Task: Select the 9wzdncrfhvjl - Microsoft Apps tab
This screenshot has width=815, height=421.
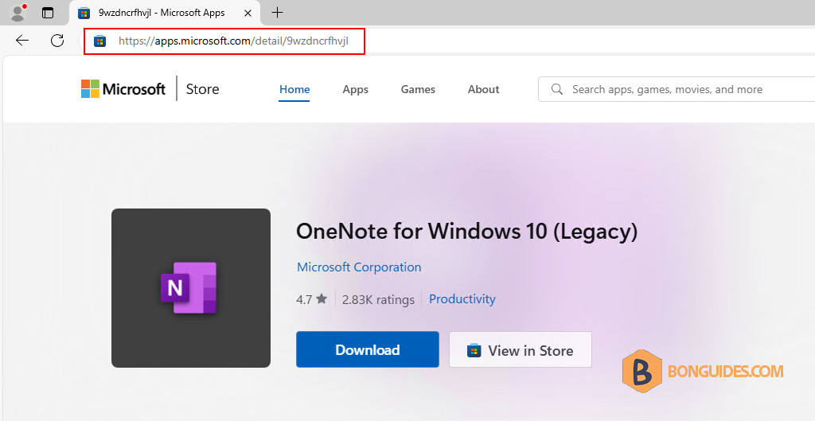Action: tap(165, 13)
